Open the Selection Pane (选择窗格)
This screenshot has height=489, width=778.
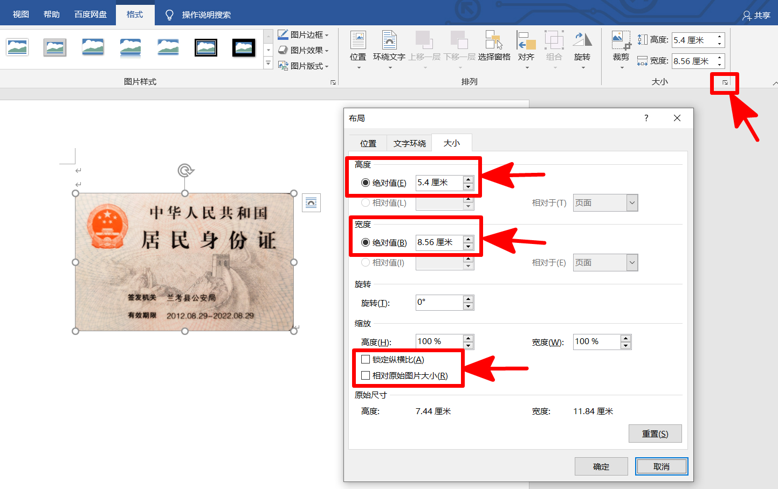(494, 47)
